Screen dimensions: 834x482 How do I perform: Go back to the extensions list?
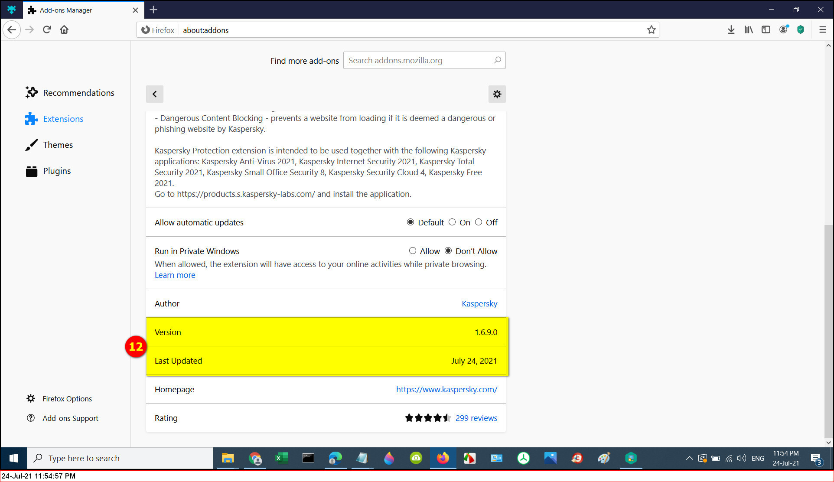[155, 94]
